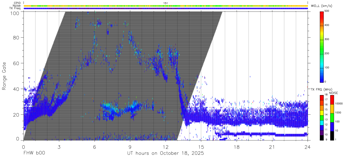The image size is (346, 159).
Task: Click the "500" label on the width colorbar
Action: pos(327,11)
